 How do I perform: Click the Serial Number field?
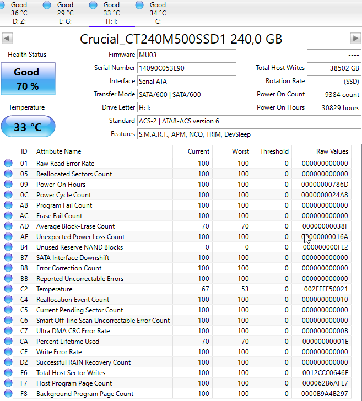tap(186, 68)
